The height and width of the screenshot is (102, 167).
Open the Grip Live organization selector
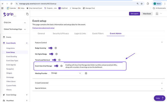click(x=15, y=23)
